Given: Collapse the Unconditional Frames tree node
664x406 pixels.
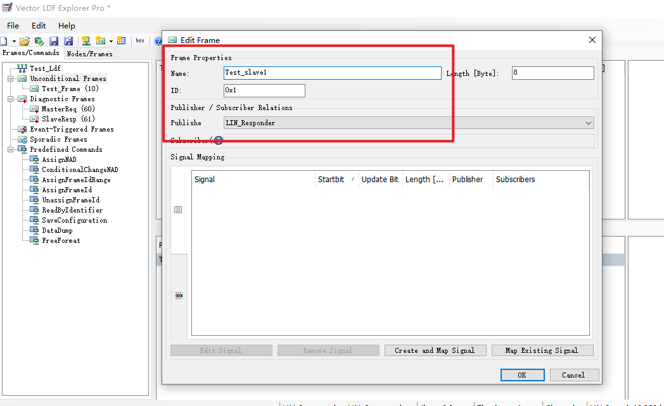Looking at the screenshot, I should coord(10,78).
